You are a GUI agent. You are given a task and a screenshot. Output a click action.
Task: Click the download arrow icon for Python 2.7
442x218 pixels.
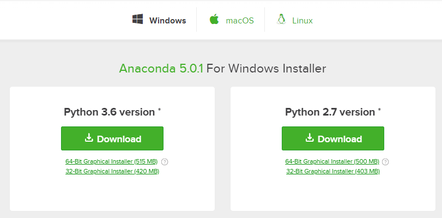click(x=310, y=138)
